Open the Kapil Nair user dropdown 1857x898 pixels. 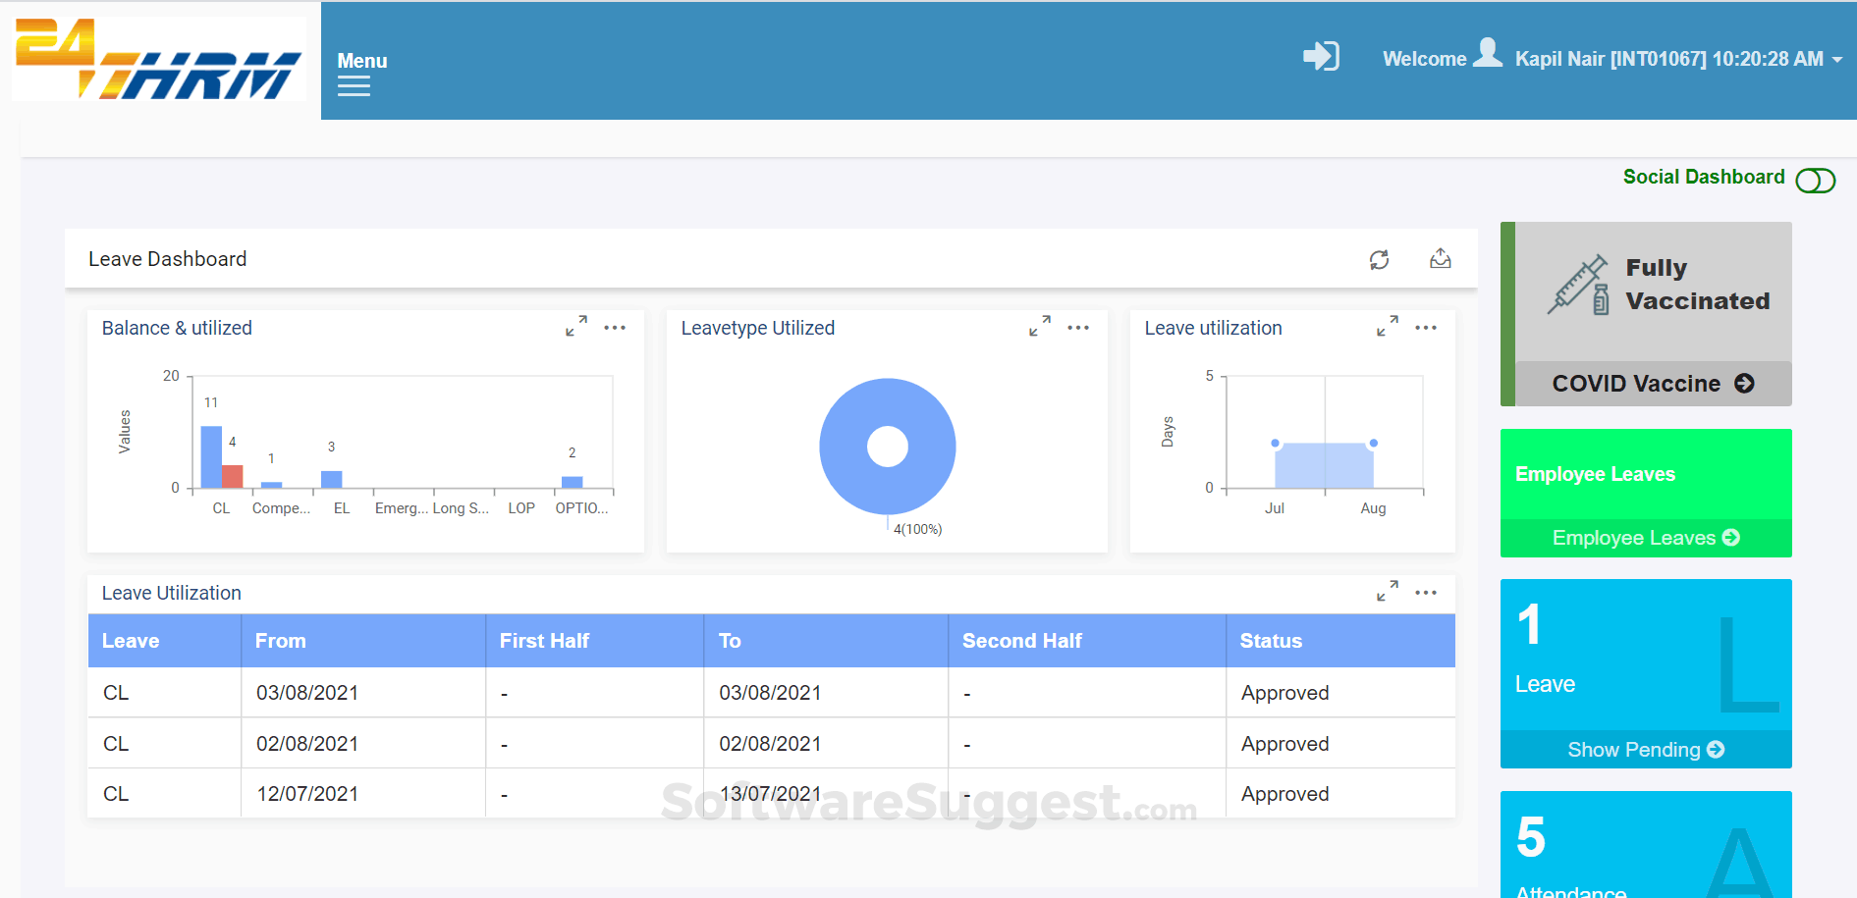1677,59
